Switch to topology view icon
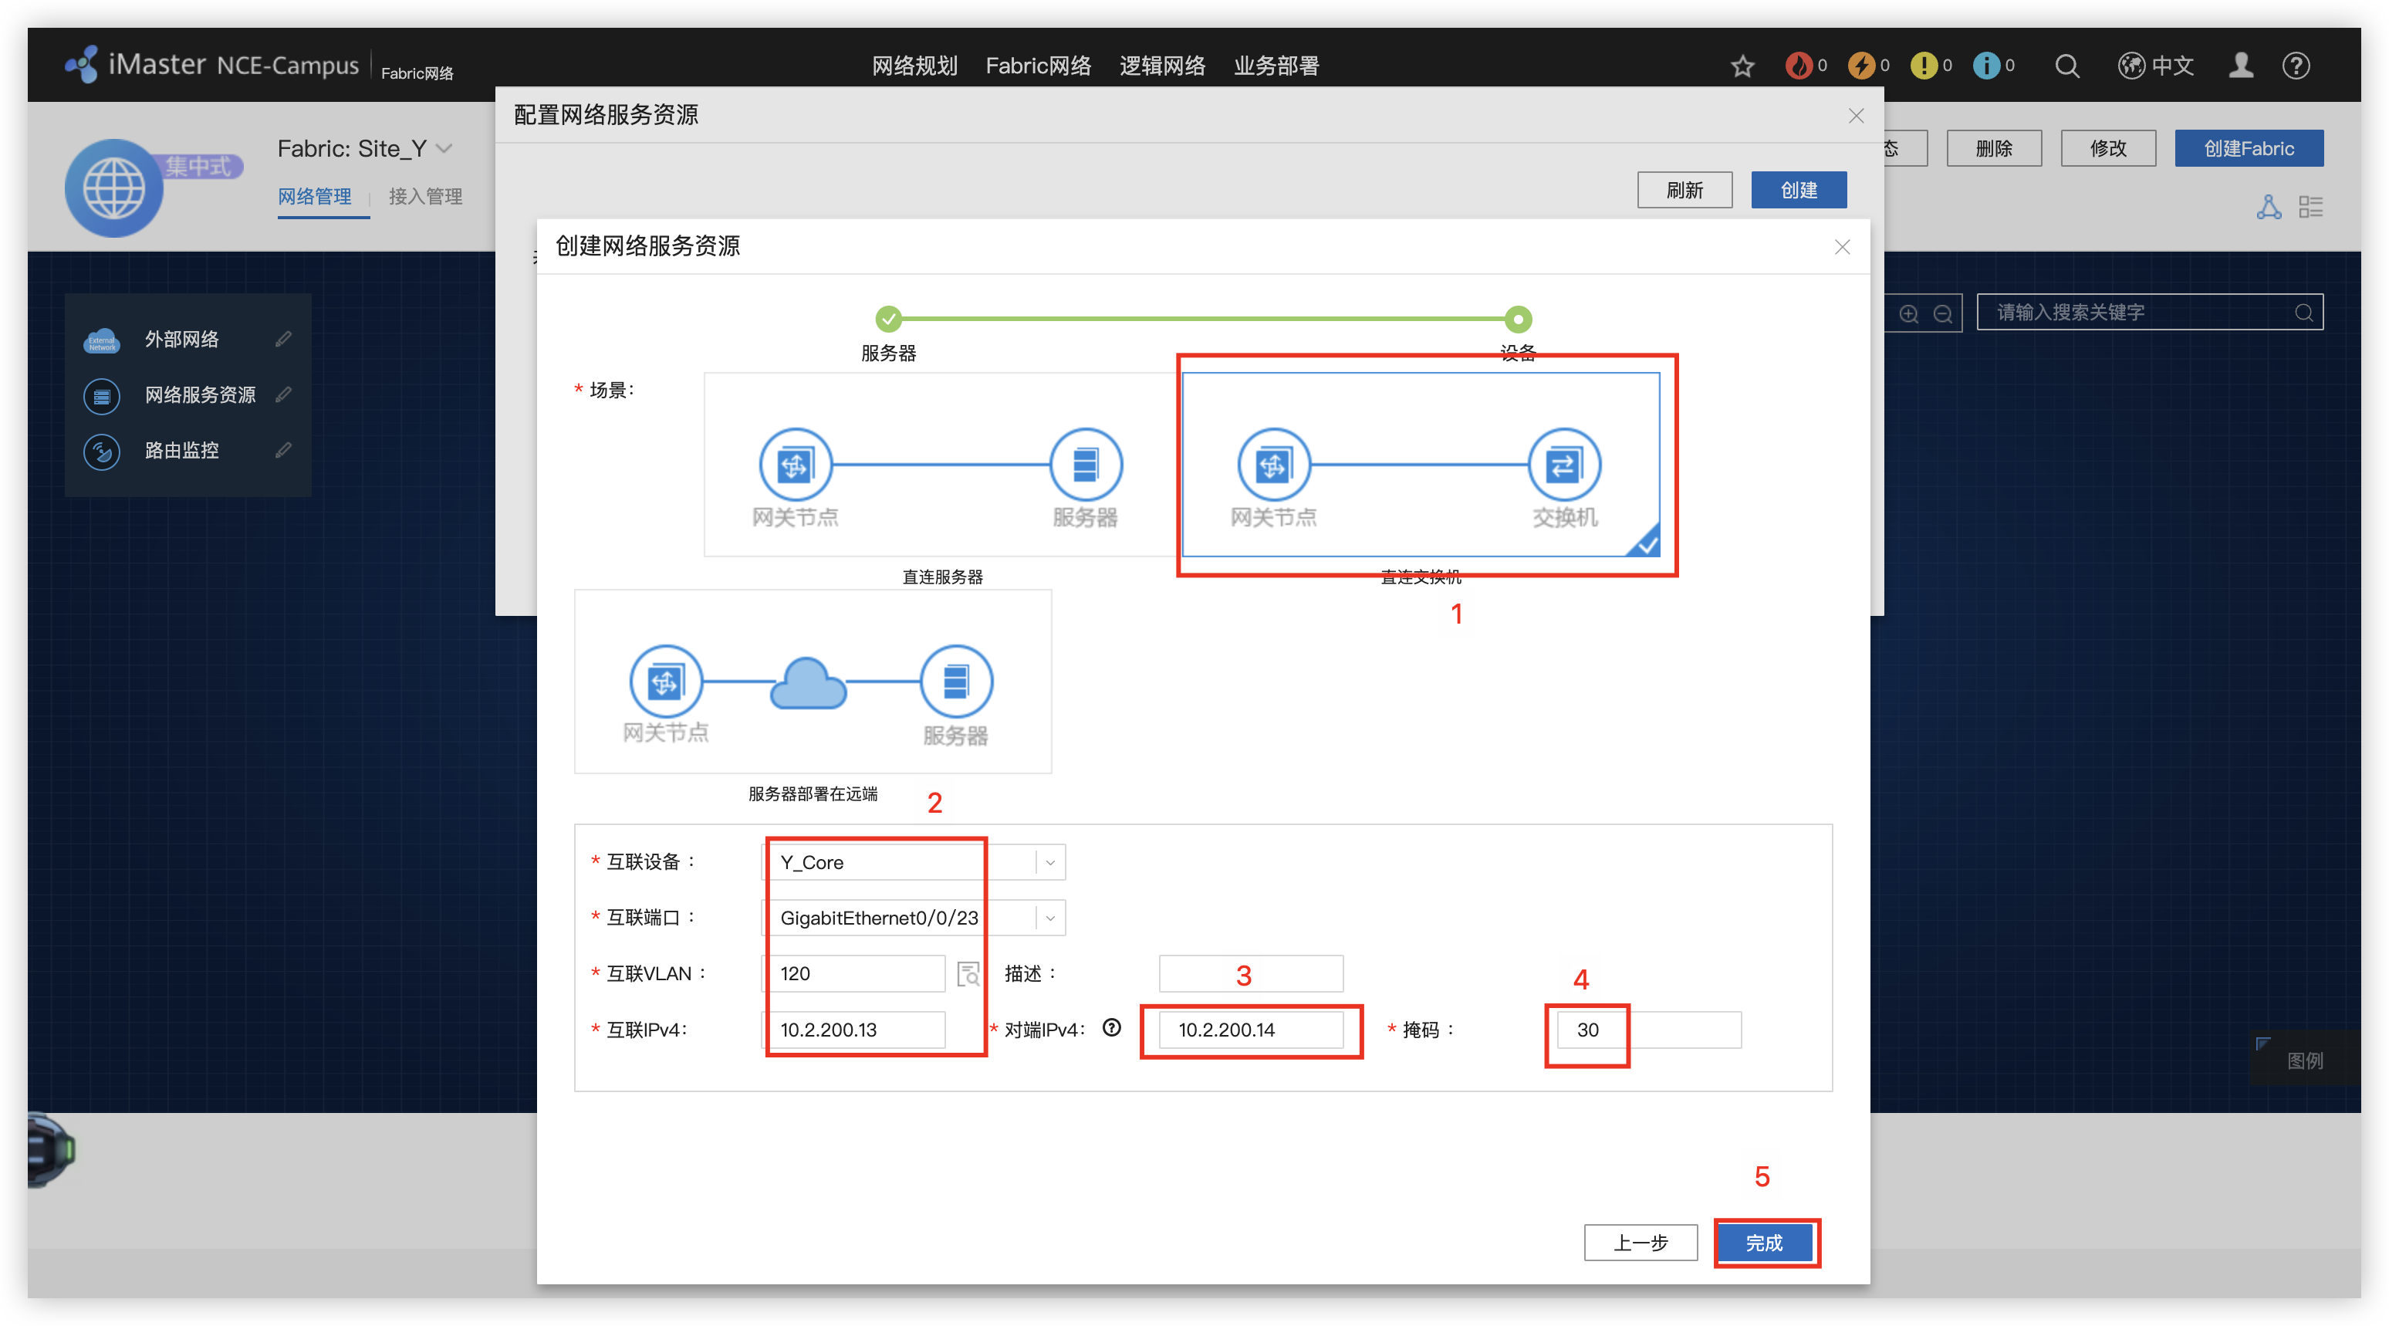Image resolution: width=2389 pixels, height=1326 pixels. point(2269,207)
